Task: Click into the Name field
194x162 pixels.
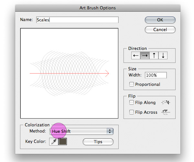Action: [x=78, y=20]
